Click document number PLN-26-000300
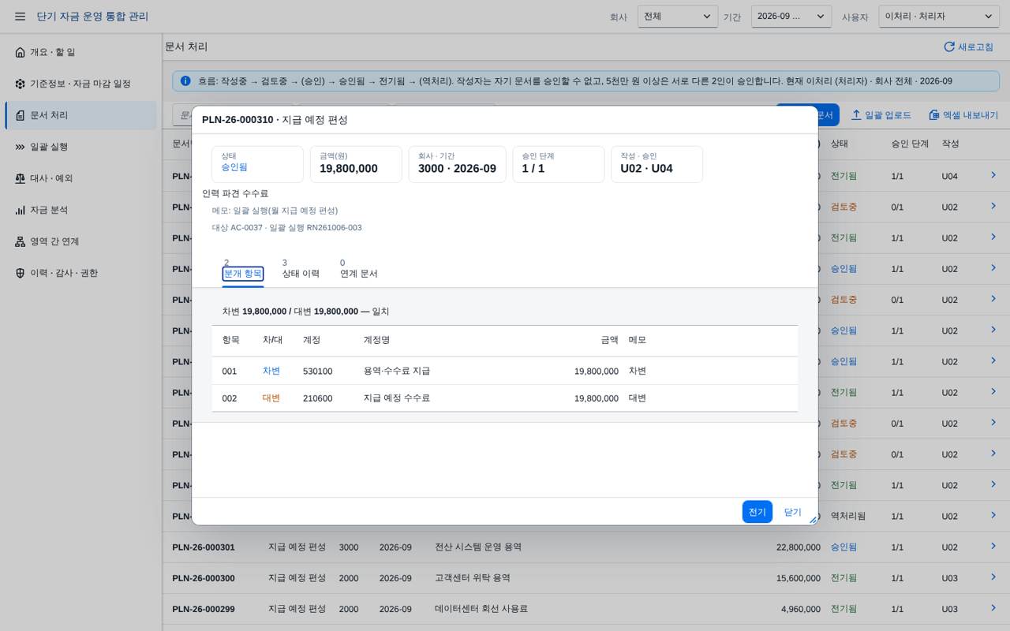The image size is (1010, 631). click(204, 578)
